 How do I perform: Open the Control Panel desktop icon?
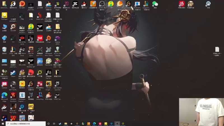[x=4, y=61]
